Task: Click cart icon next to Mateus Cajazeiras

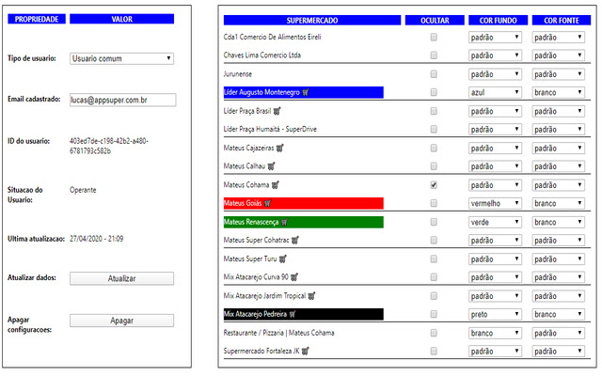Action: (280, 148)
